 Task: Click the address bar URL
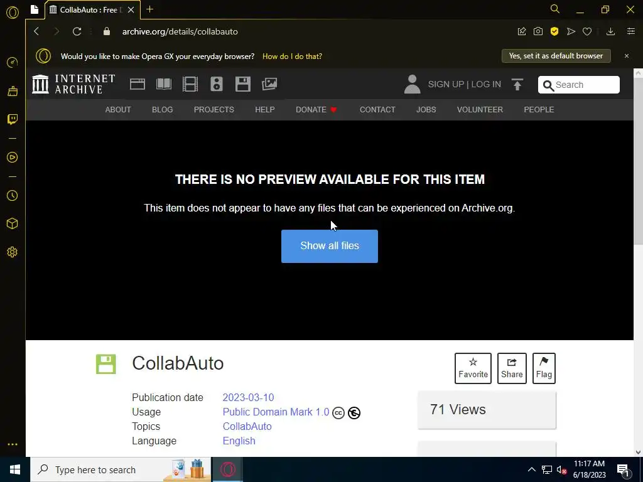[x=180, y=31]
